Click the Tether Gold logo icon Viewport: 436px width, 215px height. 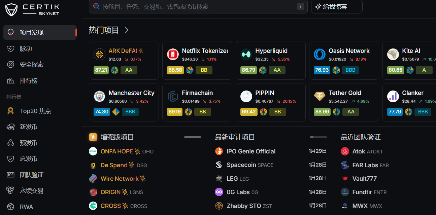point(320,96)
